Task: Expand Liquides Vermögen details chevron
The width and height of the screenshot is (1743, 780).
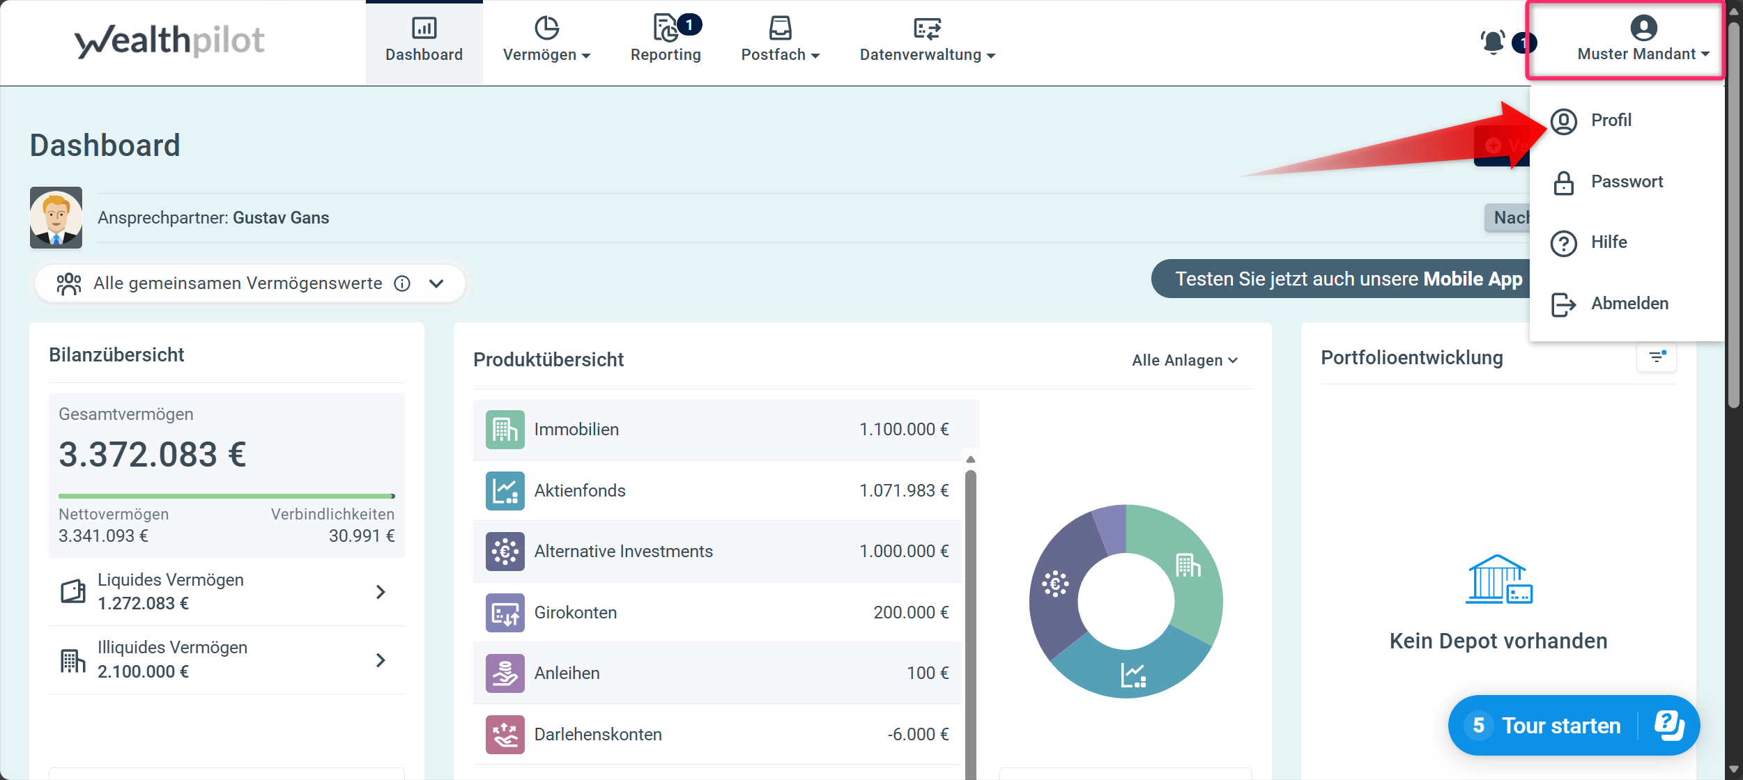Action: (381, 592)
